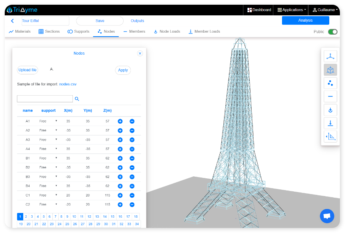
Task: Open the Sections tab
Action: pos(49,31)
